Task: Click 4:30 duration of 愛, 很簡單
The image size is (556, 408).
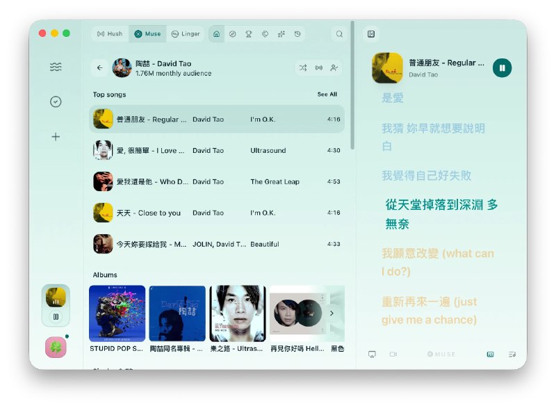Action: (x=334, y=150)
